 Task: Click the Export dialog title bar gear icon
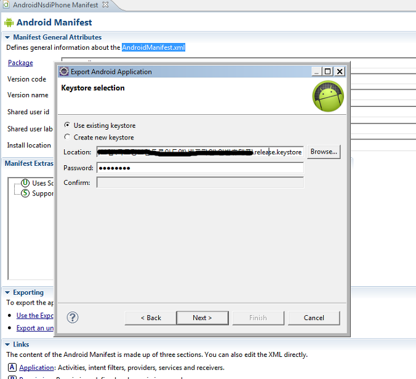63,71
